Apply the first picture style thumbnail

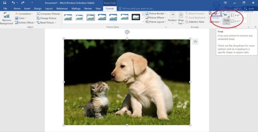pyautogui.click(x=68, y=17)
